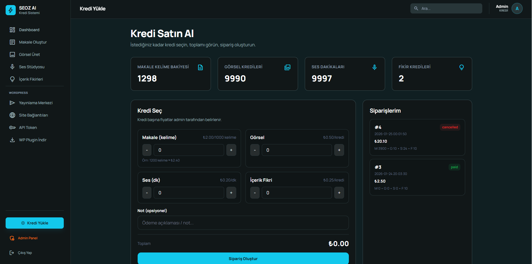The width and height of the screenshot is (532, 264).
Task: Click the Admin KREDİ username label
Action: tap(502, 8)
